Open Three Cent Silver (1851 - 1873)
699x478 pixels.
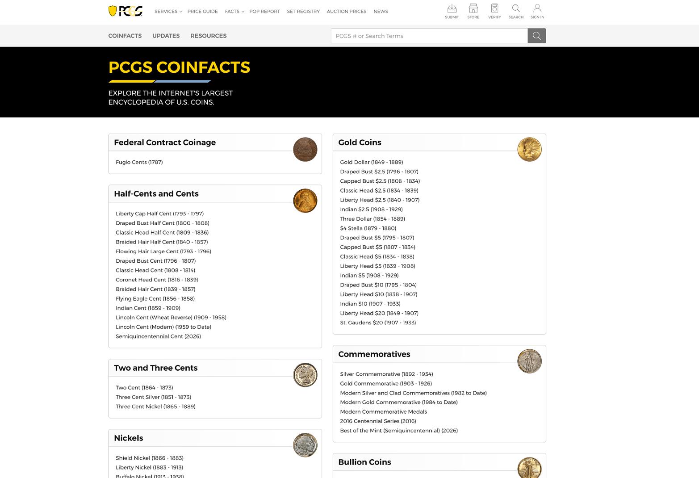point(154,397)
